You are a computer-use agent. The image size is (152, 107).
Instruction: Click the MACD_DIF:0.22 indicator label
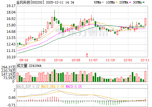coord(28,86)
